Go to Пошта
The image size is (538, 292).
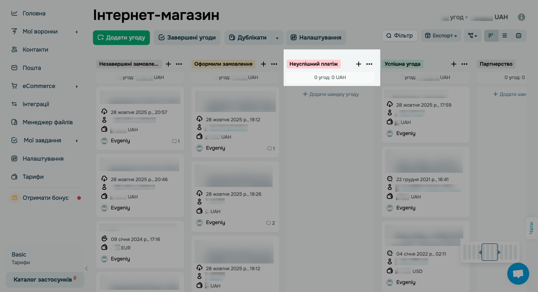click(x=31, y=68)
